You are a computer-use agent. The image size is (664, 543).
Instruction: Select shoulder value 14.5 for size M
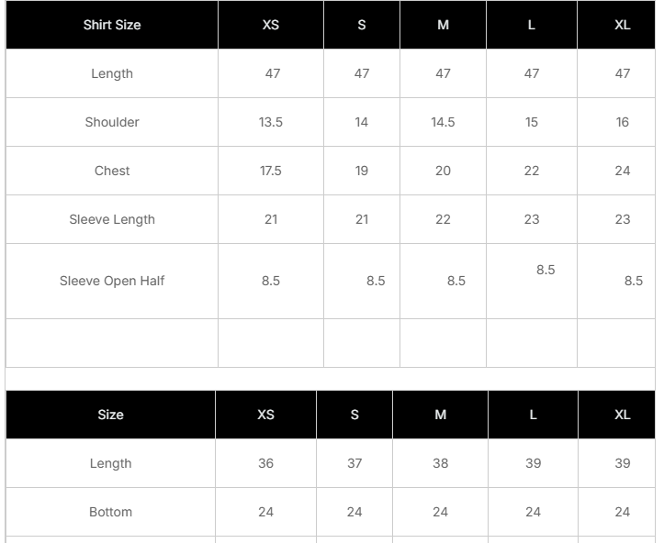pyautogui.click(x=443, y=122)
